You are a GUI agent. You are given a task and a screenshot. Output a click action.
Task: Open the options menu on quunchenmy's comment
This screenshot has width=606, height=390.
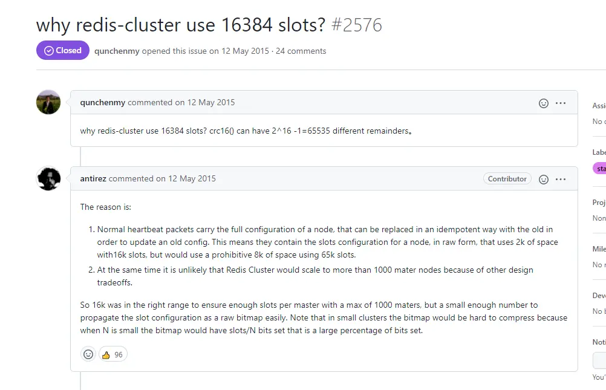point(561,103)
